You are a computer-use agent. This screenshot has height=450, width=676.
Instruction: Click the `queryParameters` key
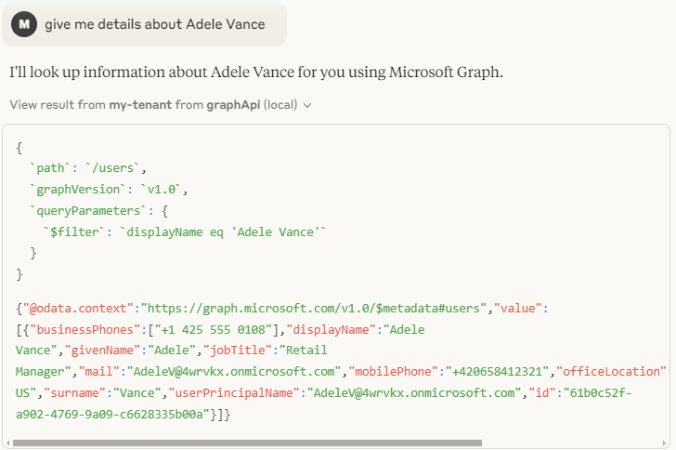(x=84, y=210)
